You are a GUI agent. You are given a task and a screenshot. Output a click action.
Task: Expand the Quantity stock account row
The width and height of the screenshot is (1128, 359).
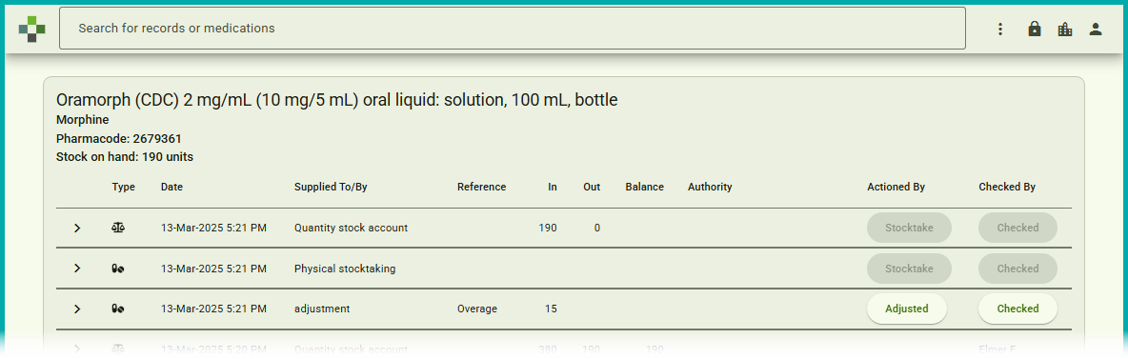point(78,228)
